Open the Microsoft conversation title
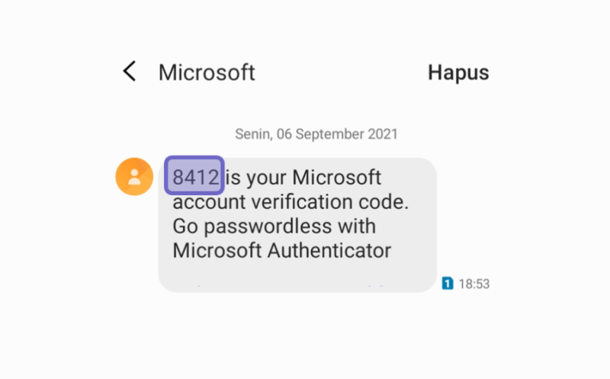Screen dimensions: 610x379 [207, 72]
